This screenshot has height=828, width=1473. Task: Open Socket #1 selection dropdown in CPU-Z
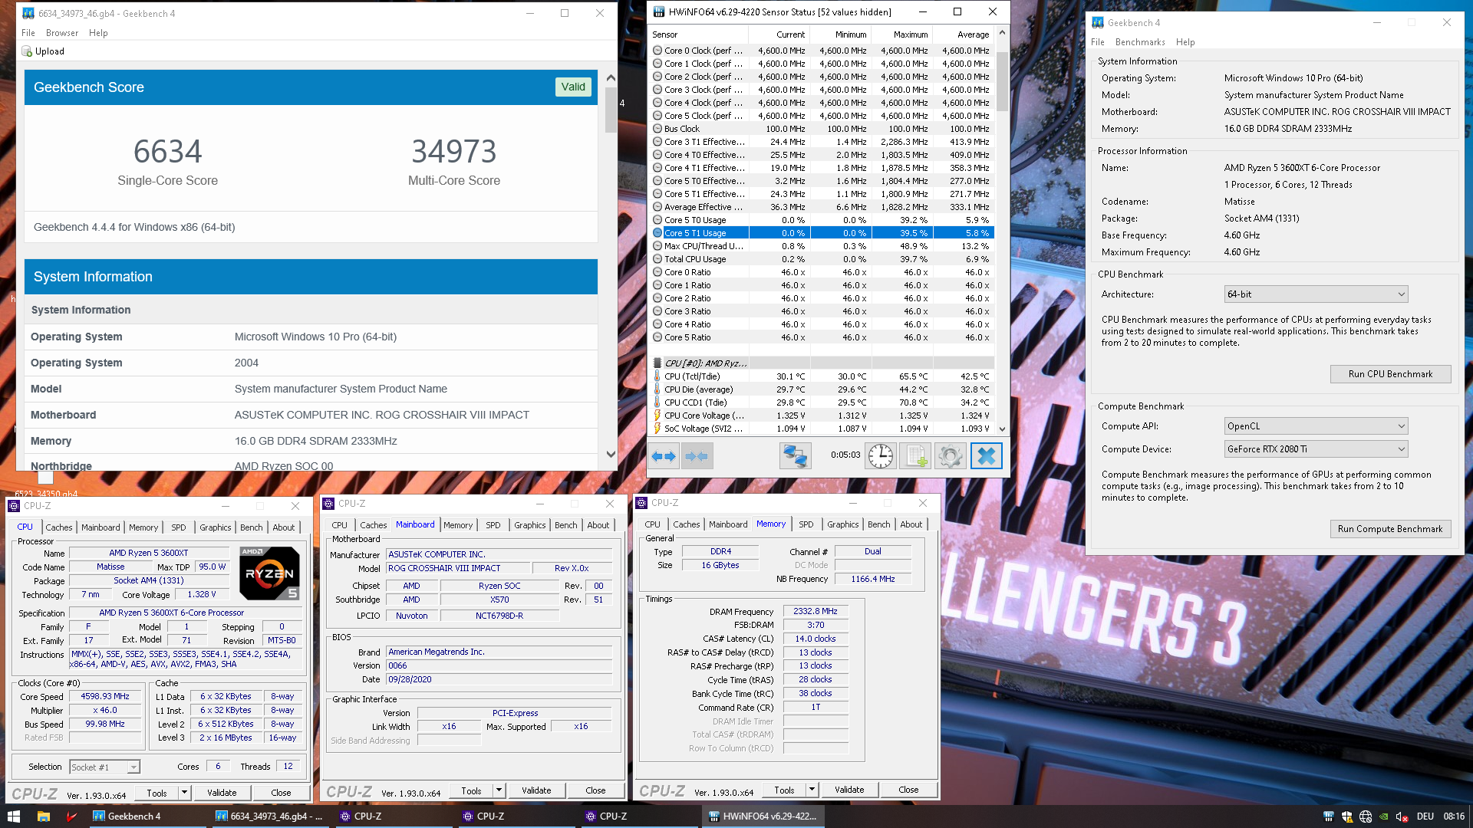(104, 767)
